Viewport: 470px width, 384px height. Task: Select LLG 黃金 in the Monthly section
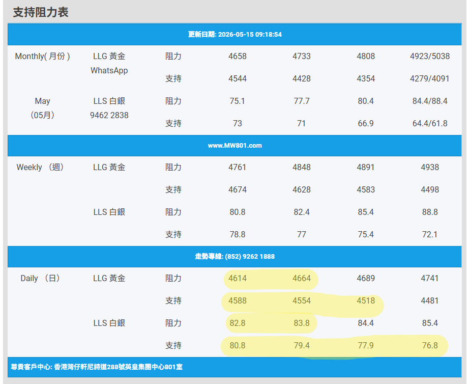click(x=109, y=56)
